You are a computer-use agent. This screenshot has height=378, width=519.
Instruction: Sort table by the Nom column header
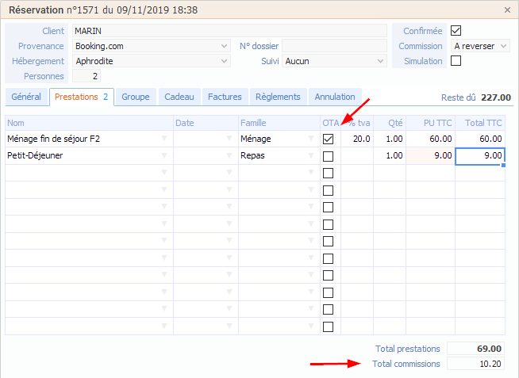(87, 123)
